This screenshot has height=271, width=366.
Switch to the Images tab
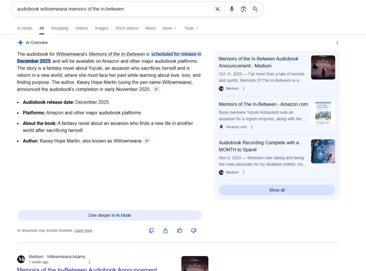click(x=102, y=28)
